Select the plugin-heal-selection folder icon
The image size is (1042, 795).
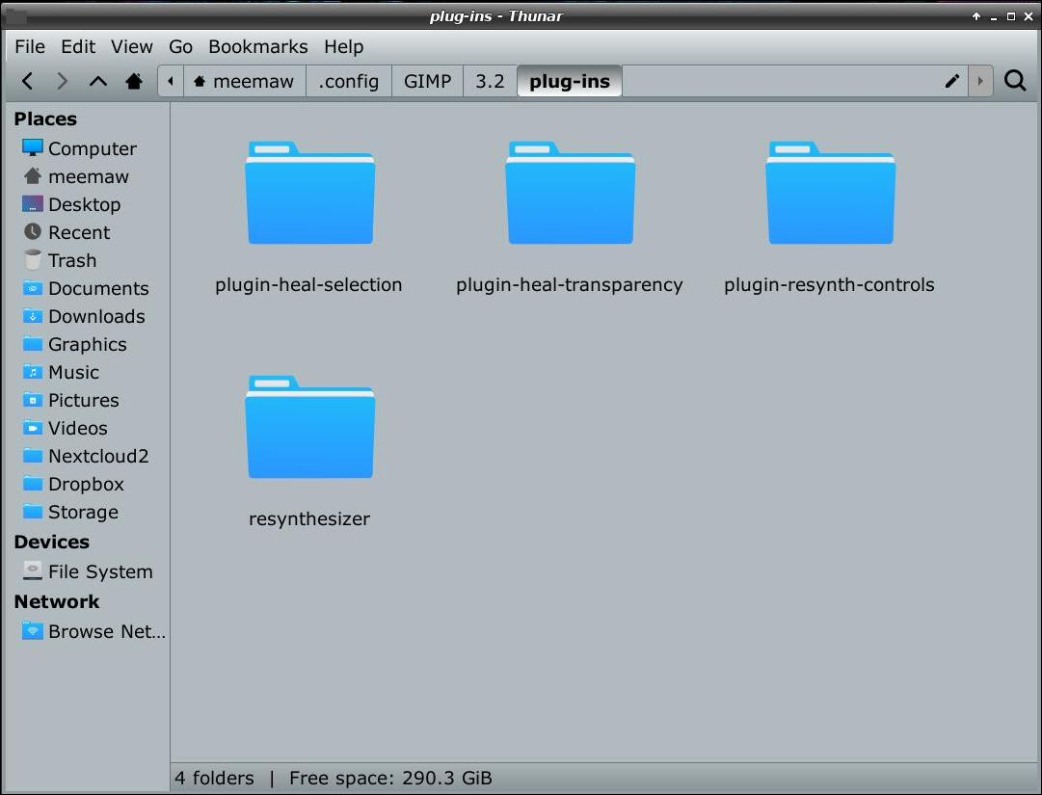pos(309,193)
